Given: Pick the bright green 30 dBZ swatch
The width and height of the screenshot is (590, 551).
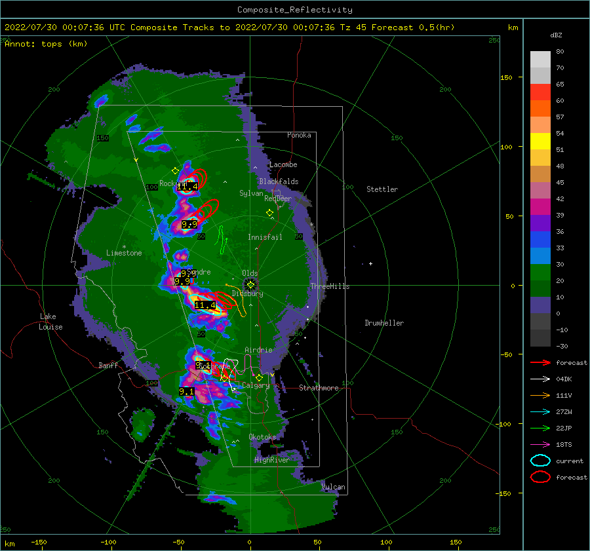Looking at the screenshot, I should tap(540, 273).
